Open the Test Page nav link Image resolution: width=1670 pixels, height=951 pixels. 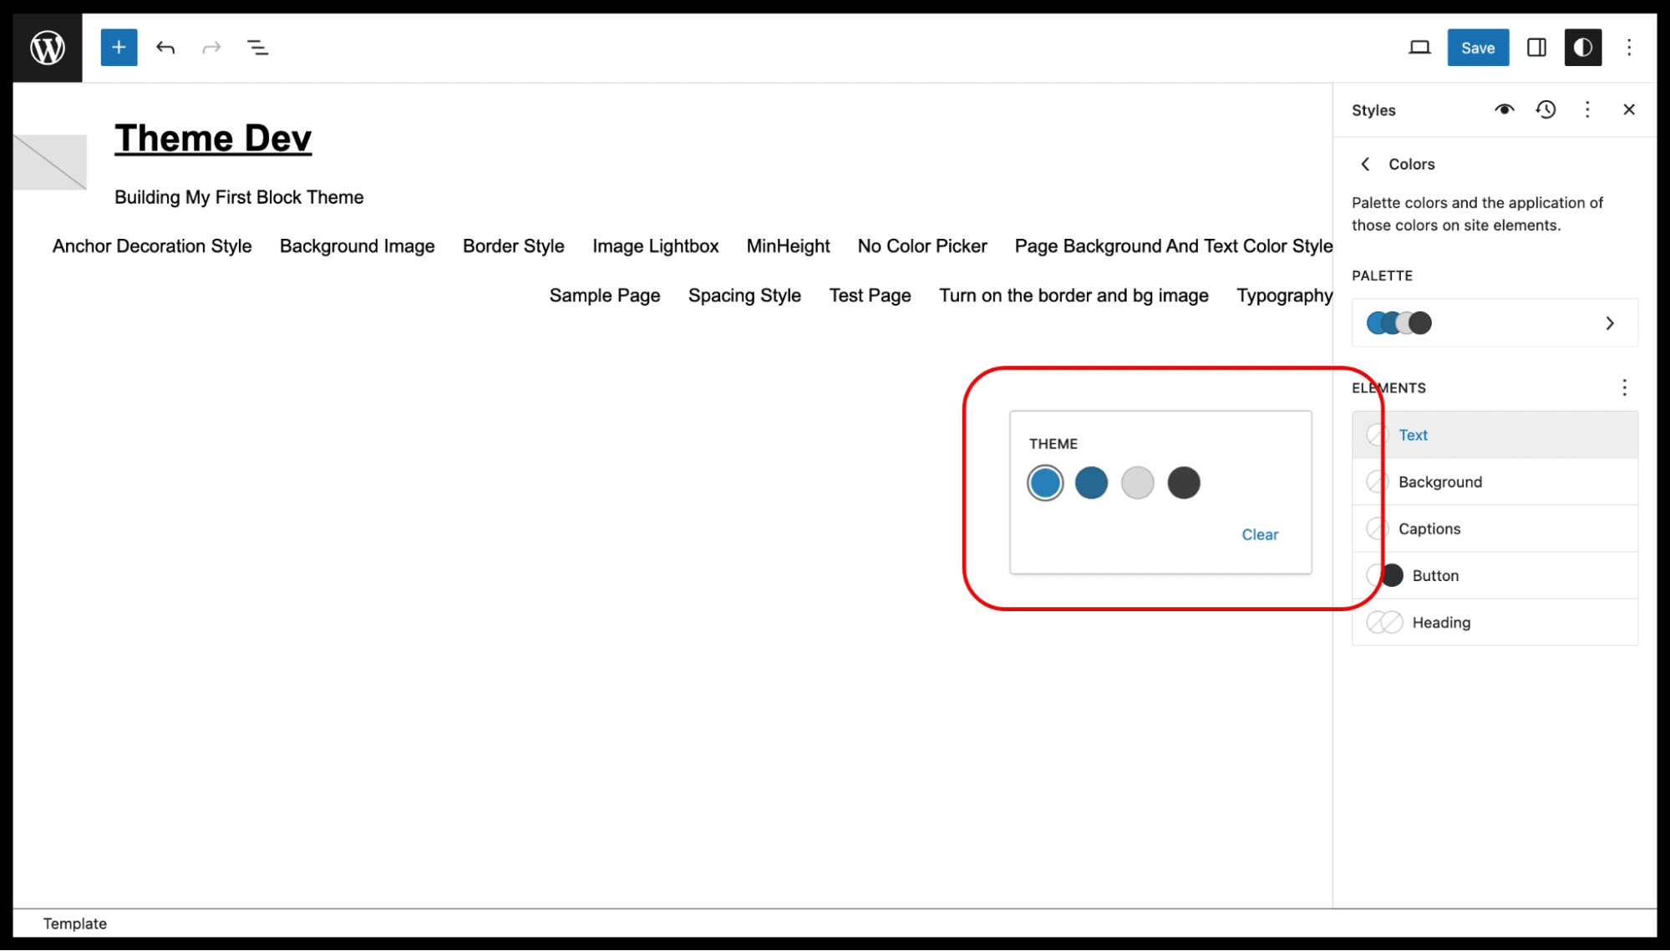[x=870, y=296]
